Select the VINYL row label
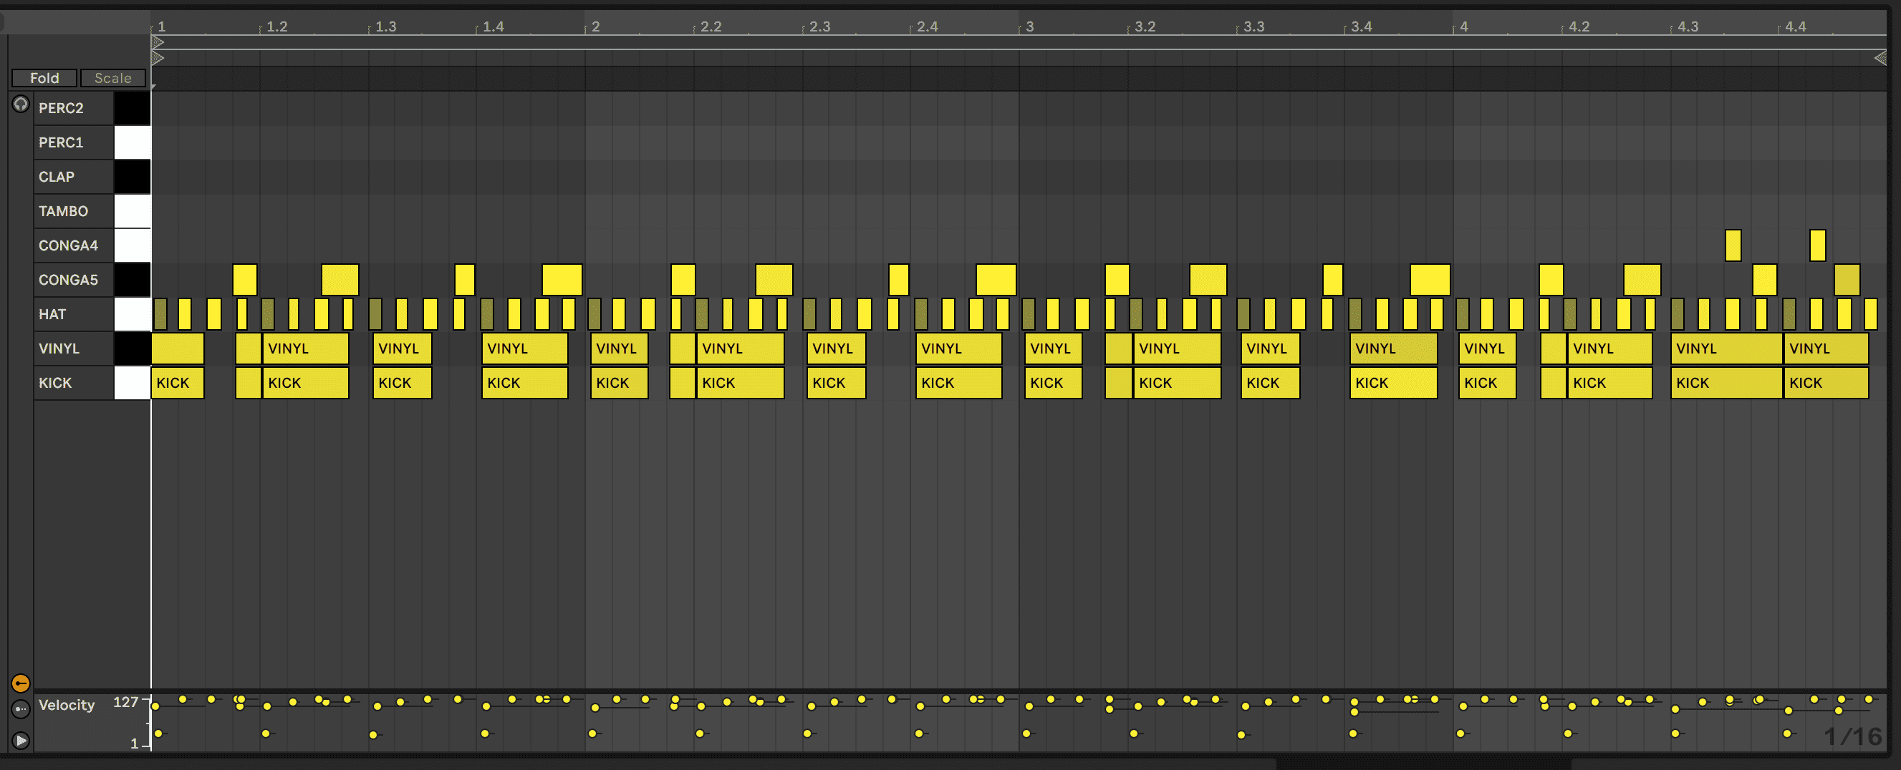This screenshot has width=1901, height=770. pyautogui.click(x=58, y=348)
